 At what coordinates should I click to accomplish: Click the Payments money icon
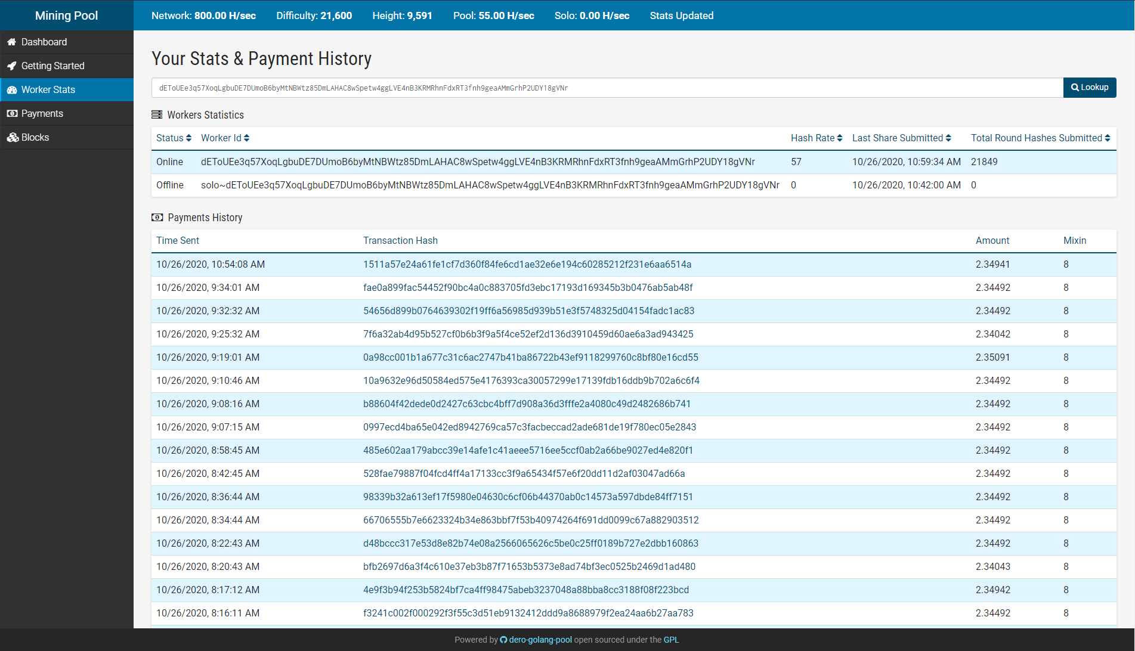pyautogui.click(x=12, y=113)
